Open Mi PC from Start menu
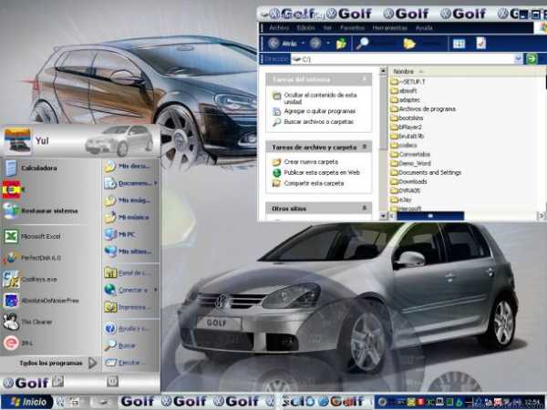This screenshot has height=410, width=547. coord(119,234)
